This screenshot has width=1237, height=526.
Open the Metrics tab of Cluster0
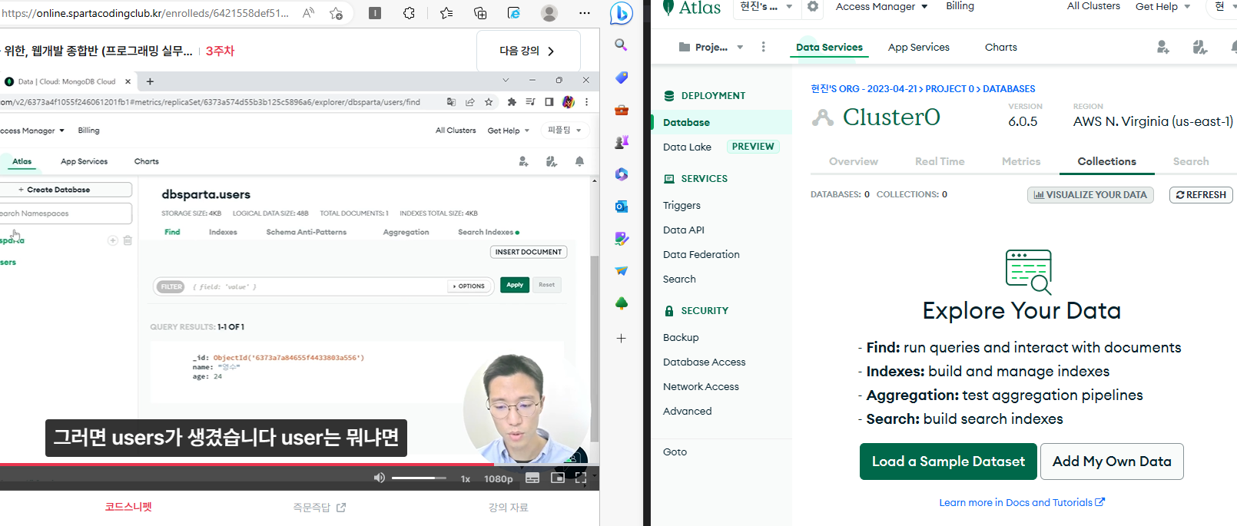pos(1021,161)
